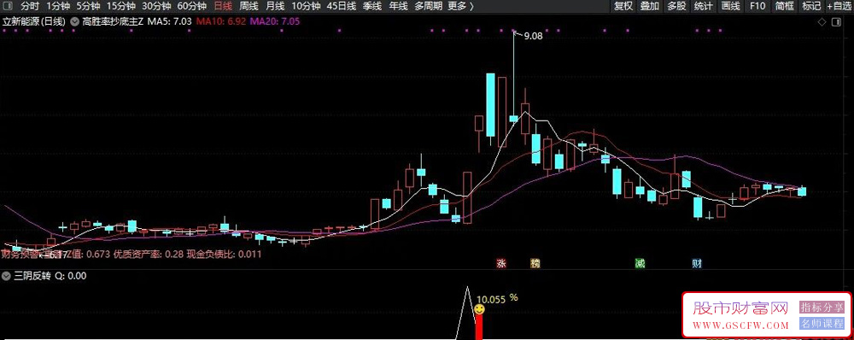This screenshot has height=340, width=854.
Task: Select the 45日线 period tab
Action: pyautogui.click(x=342, y=7)
